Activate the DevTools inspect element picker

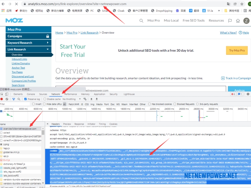[x=2, y=94]
